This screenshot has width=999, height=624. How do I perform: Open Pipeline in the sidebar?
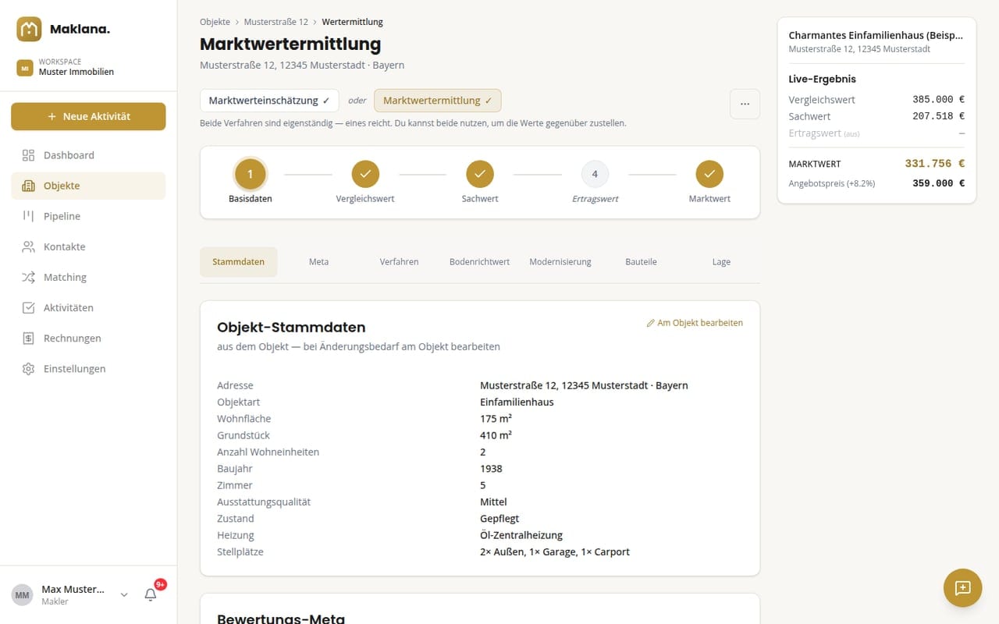(x=88, y=216)
